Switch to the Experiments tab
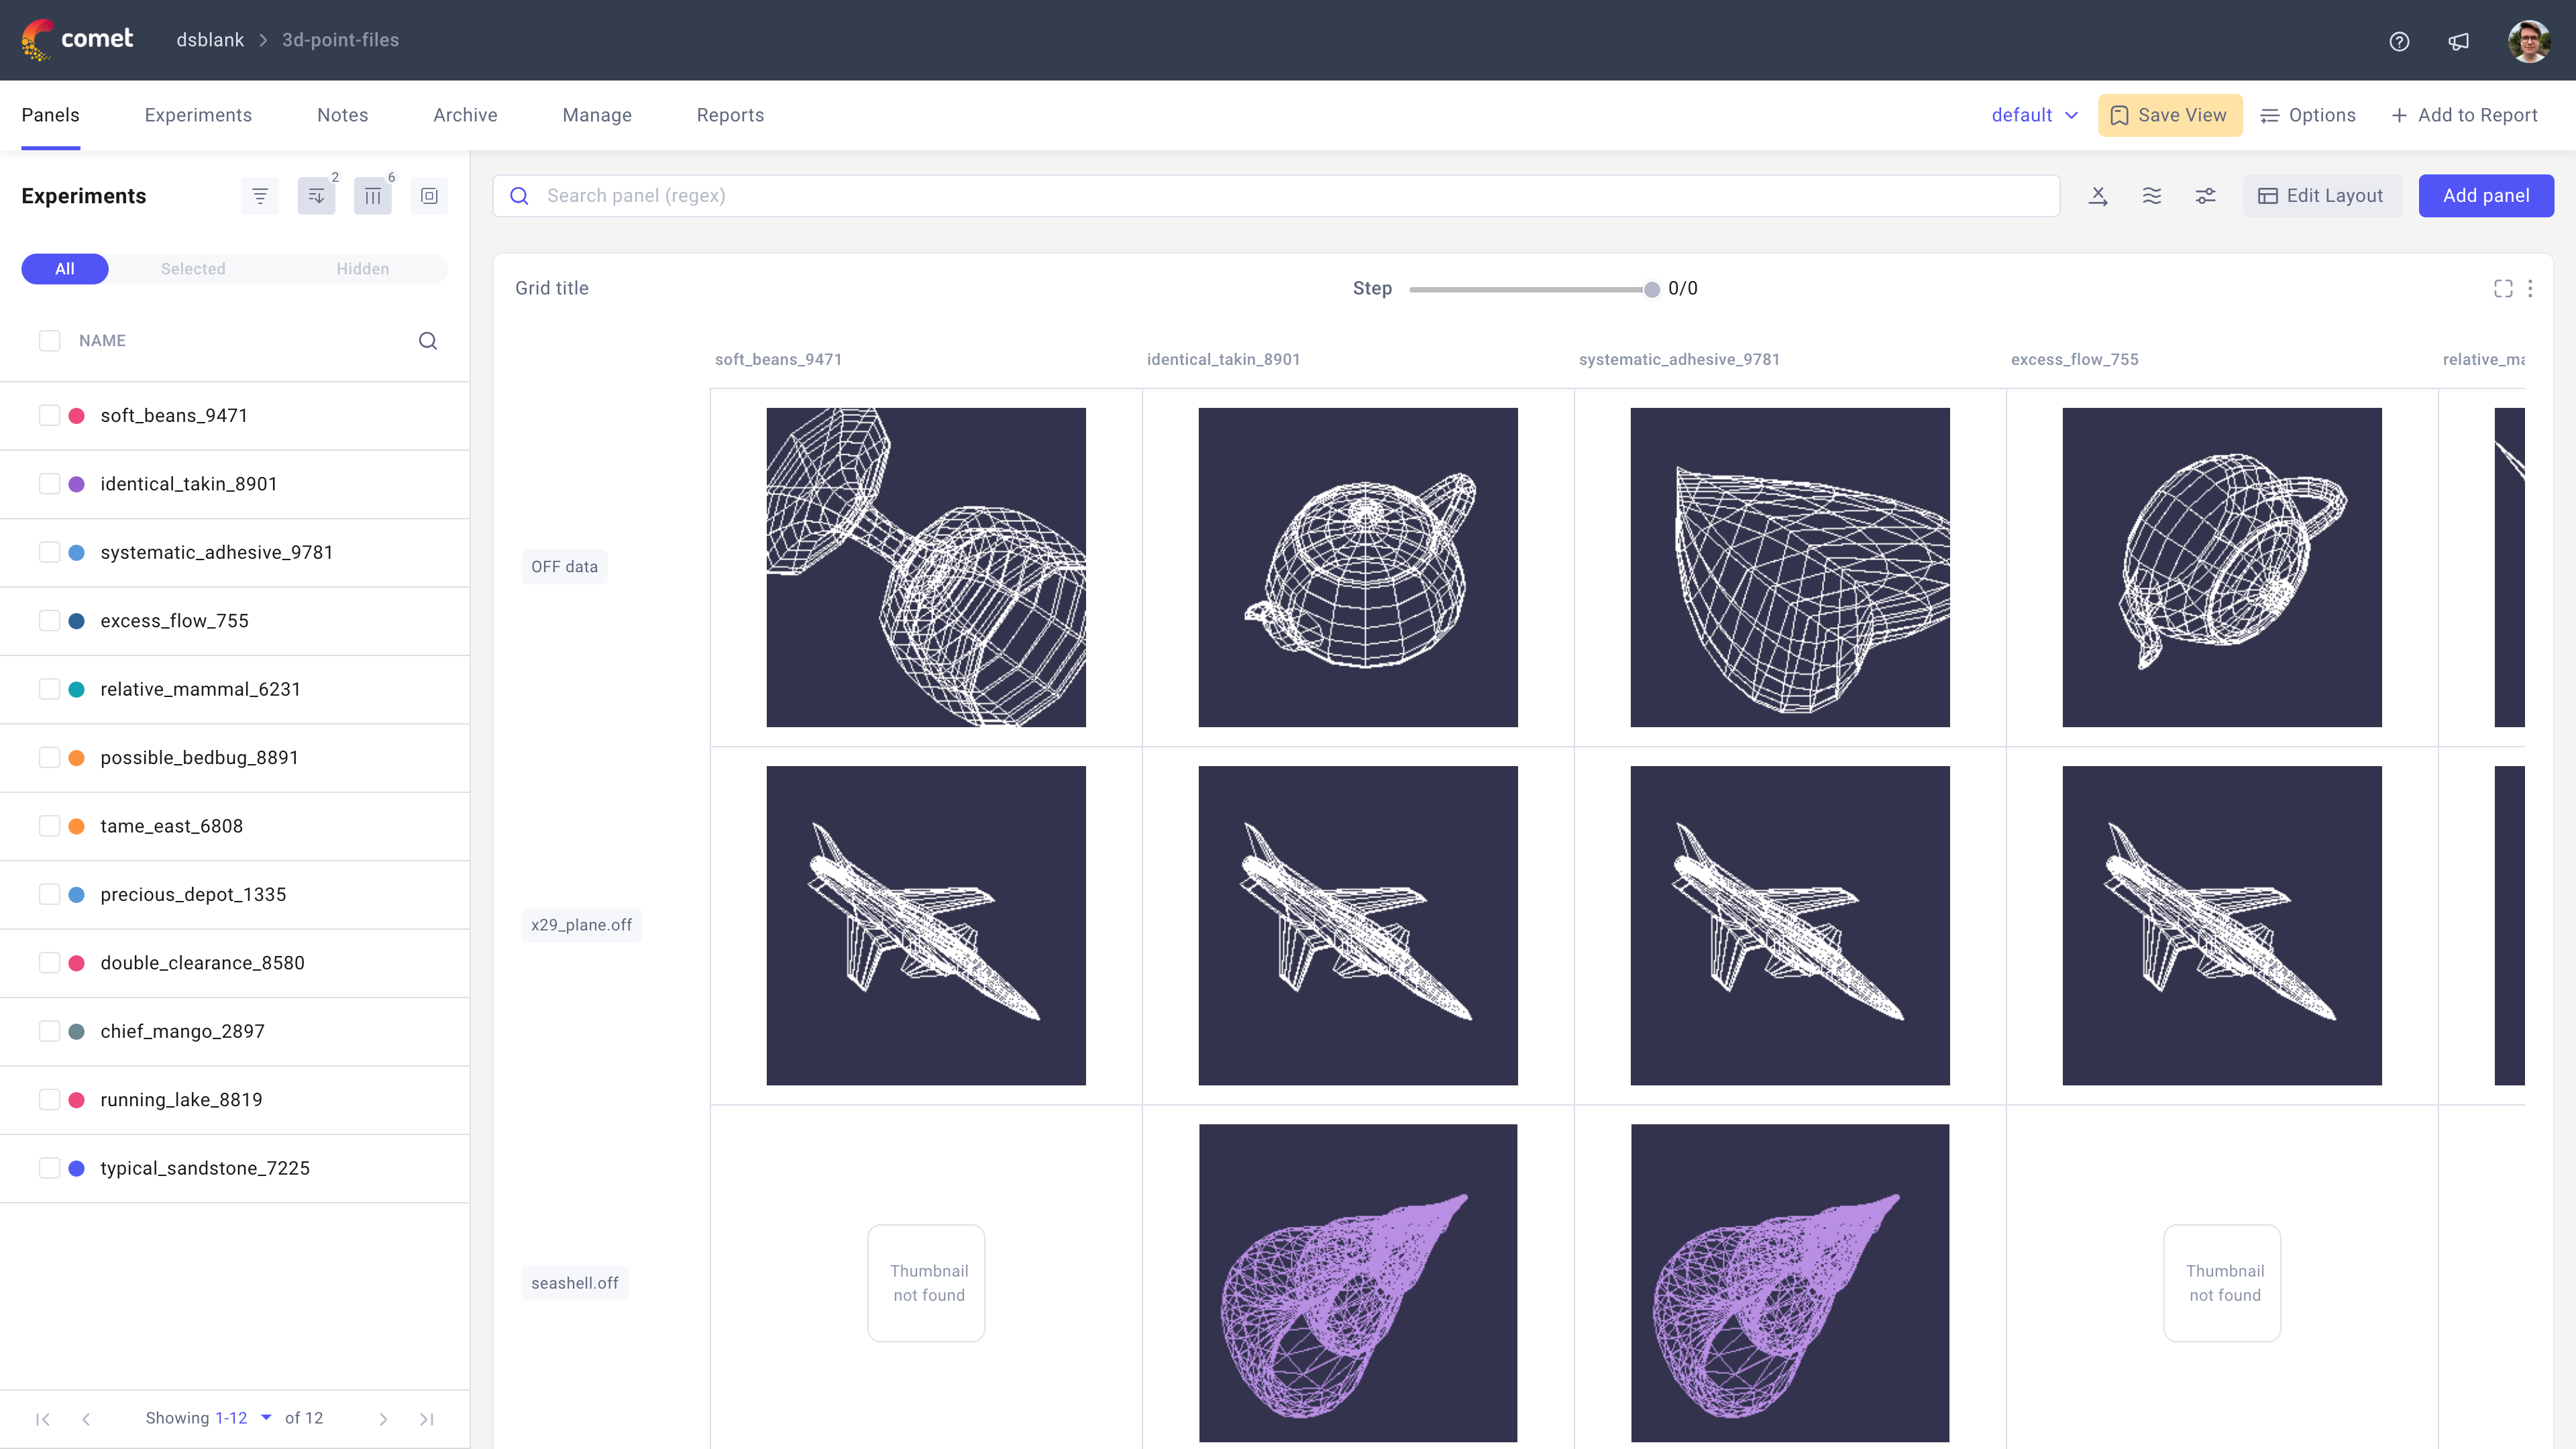This screenshot has width=2576, height=1449. click(x=198, y=115)
